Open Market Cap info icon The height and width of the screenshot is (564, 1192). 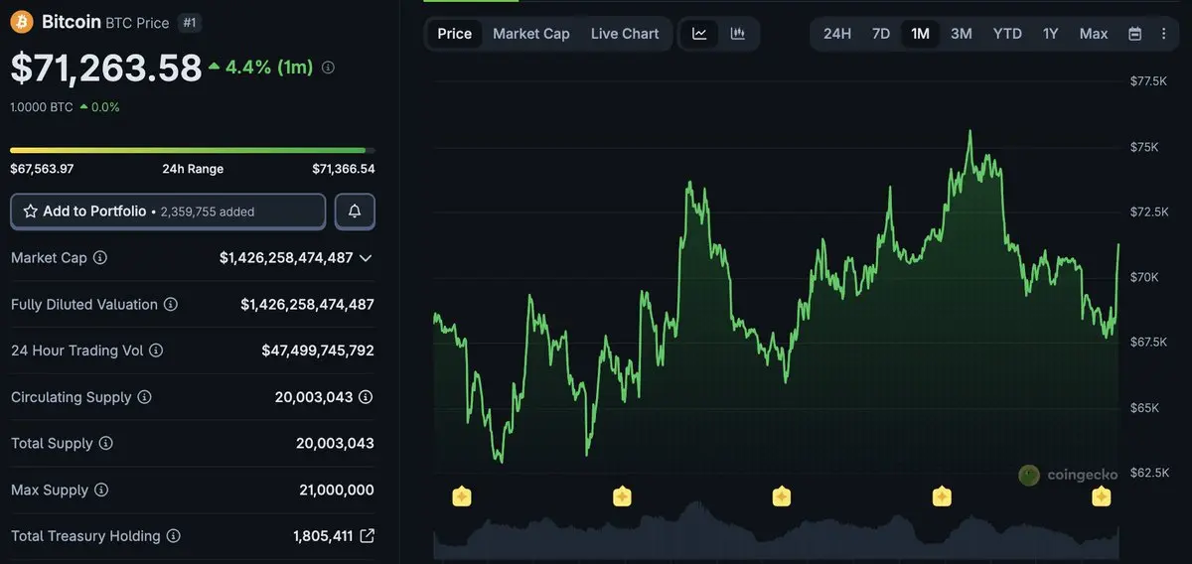coord(99,257)
